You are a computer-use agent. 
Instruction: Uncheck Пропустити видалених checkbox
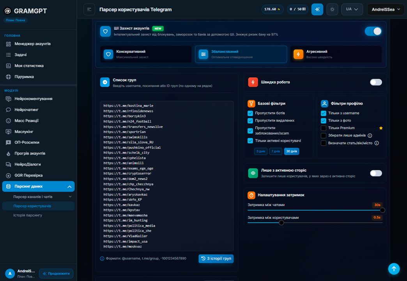pyautogui.click(x=250, y=121)
